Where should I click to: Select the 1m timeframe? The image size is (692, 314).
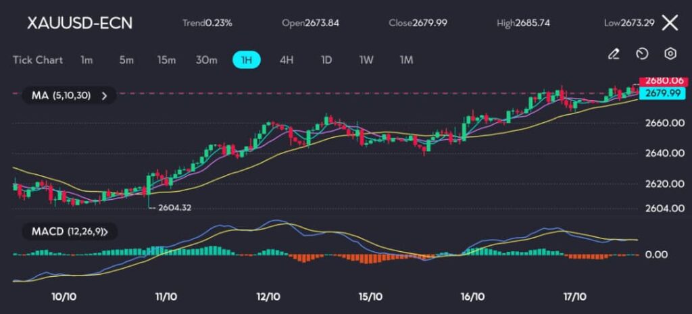tap(86, 60)
